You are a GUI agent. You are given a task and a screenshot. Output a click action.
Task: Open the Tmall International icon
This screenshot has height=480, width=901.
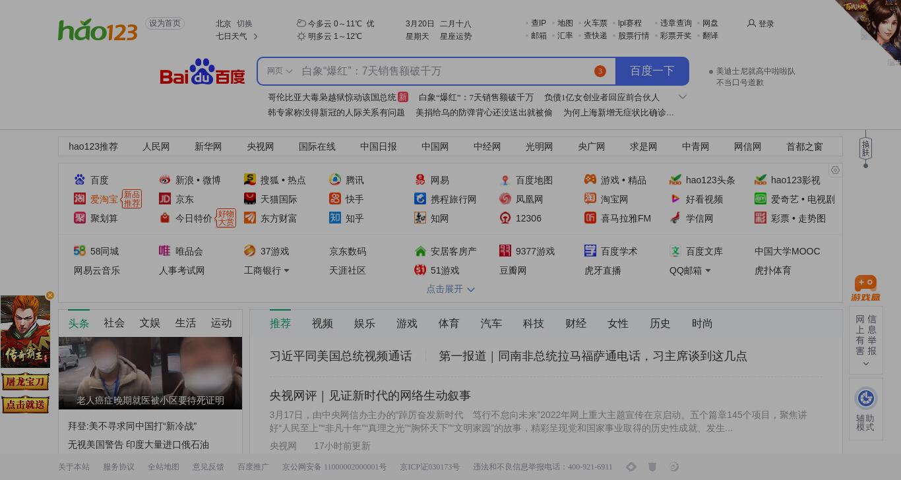[250, 199]
